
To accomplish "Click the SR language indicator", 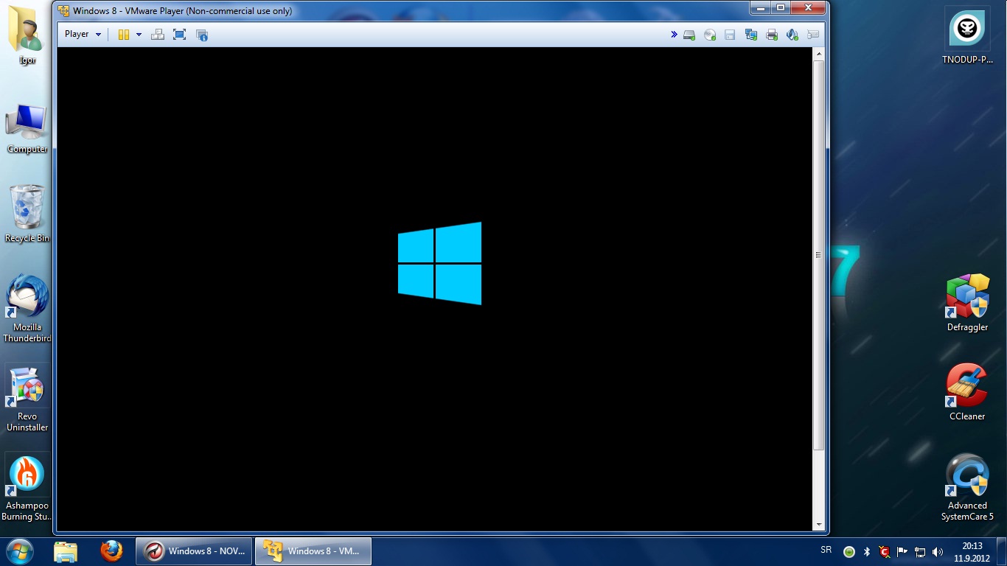I will 826,551.
